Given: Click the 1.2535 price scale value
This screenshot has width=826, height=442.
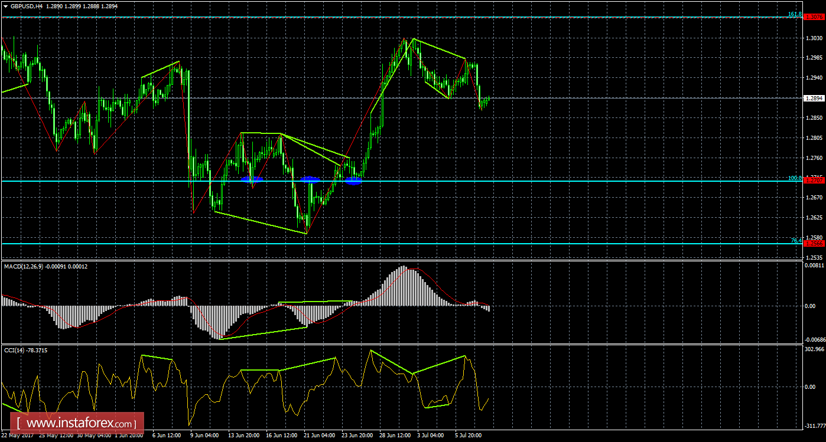Looking at the screenshot, I should [814, 258].
